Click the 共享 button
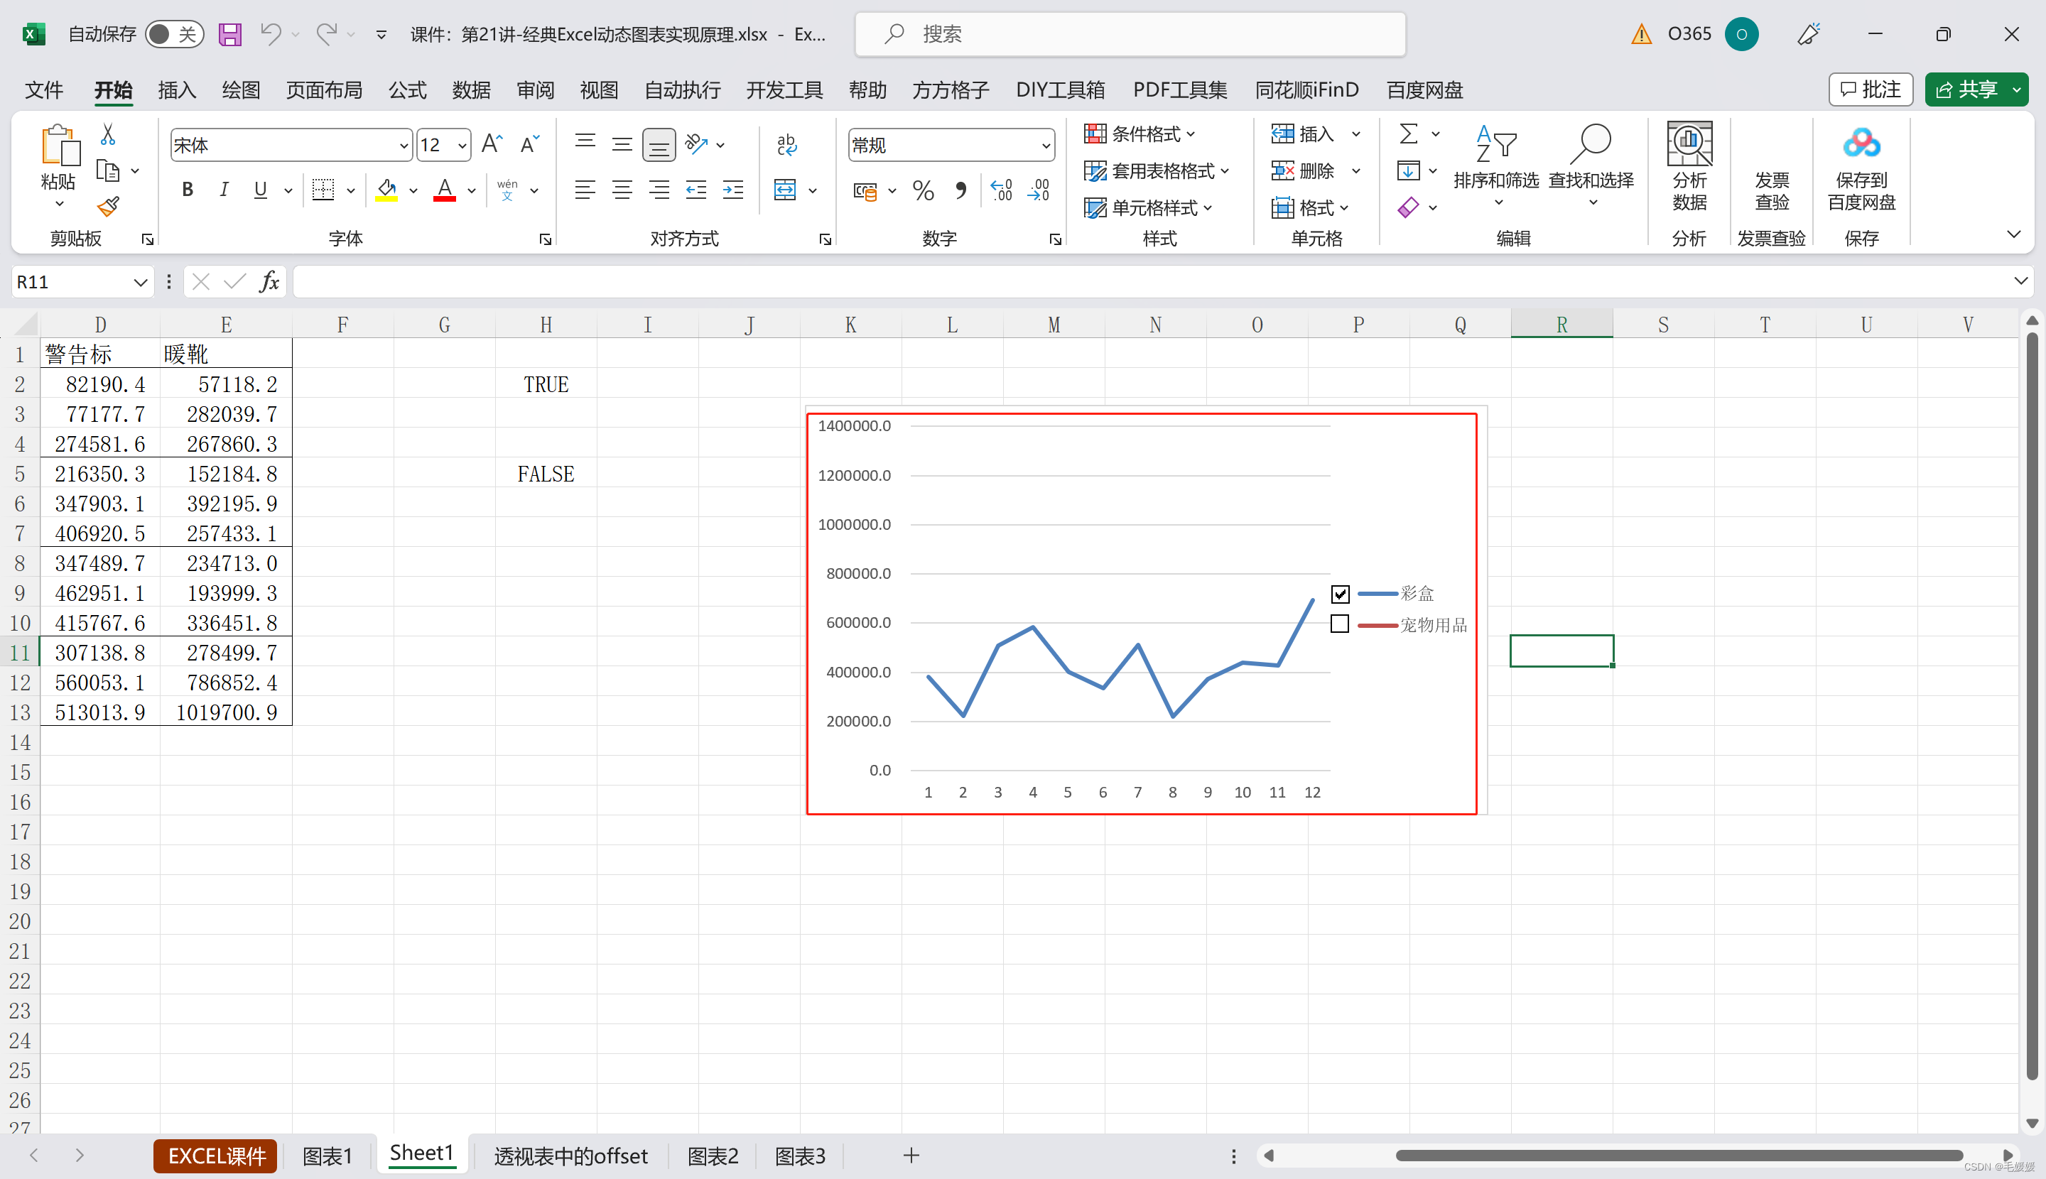 [x=1976, y=89]
